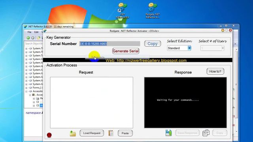Click the red round button in Activator title bar
This screenshot has width=253, height=142.
pyautogui.click(x=230, y=30)
